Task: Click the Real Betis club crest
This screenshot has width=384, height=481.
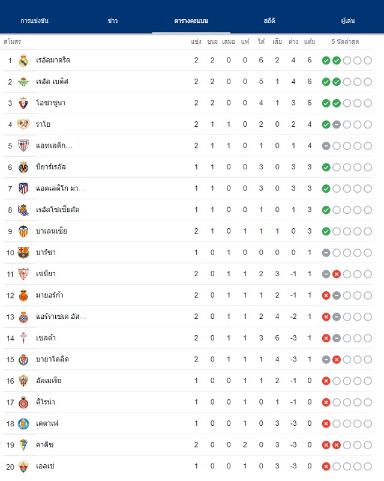Action: click(23, 82)
